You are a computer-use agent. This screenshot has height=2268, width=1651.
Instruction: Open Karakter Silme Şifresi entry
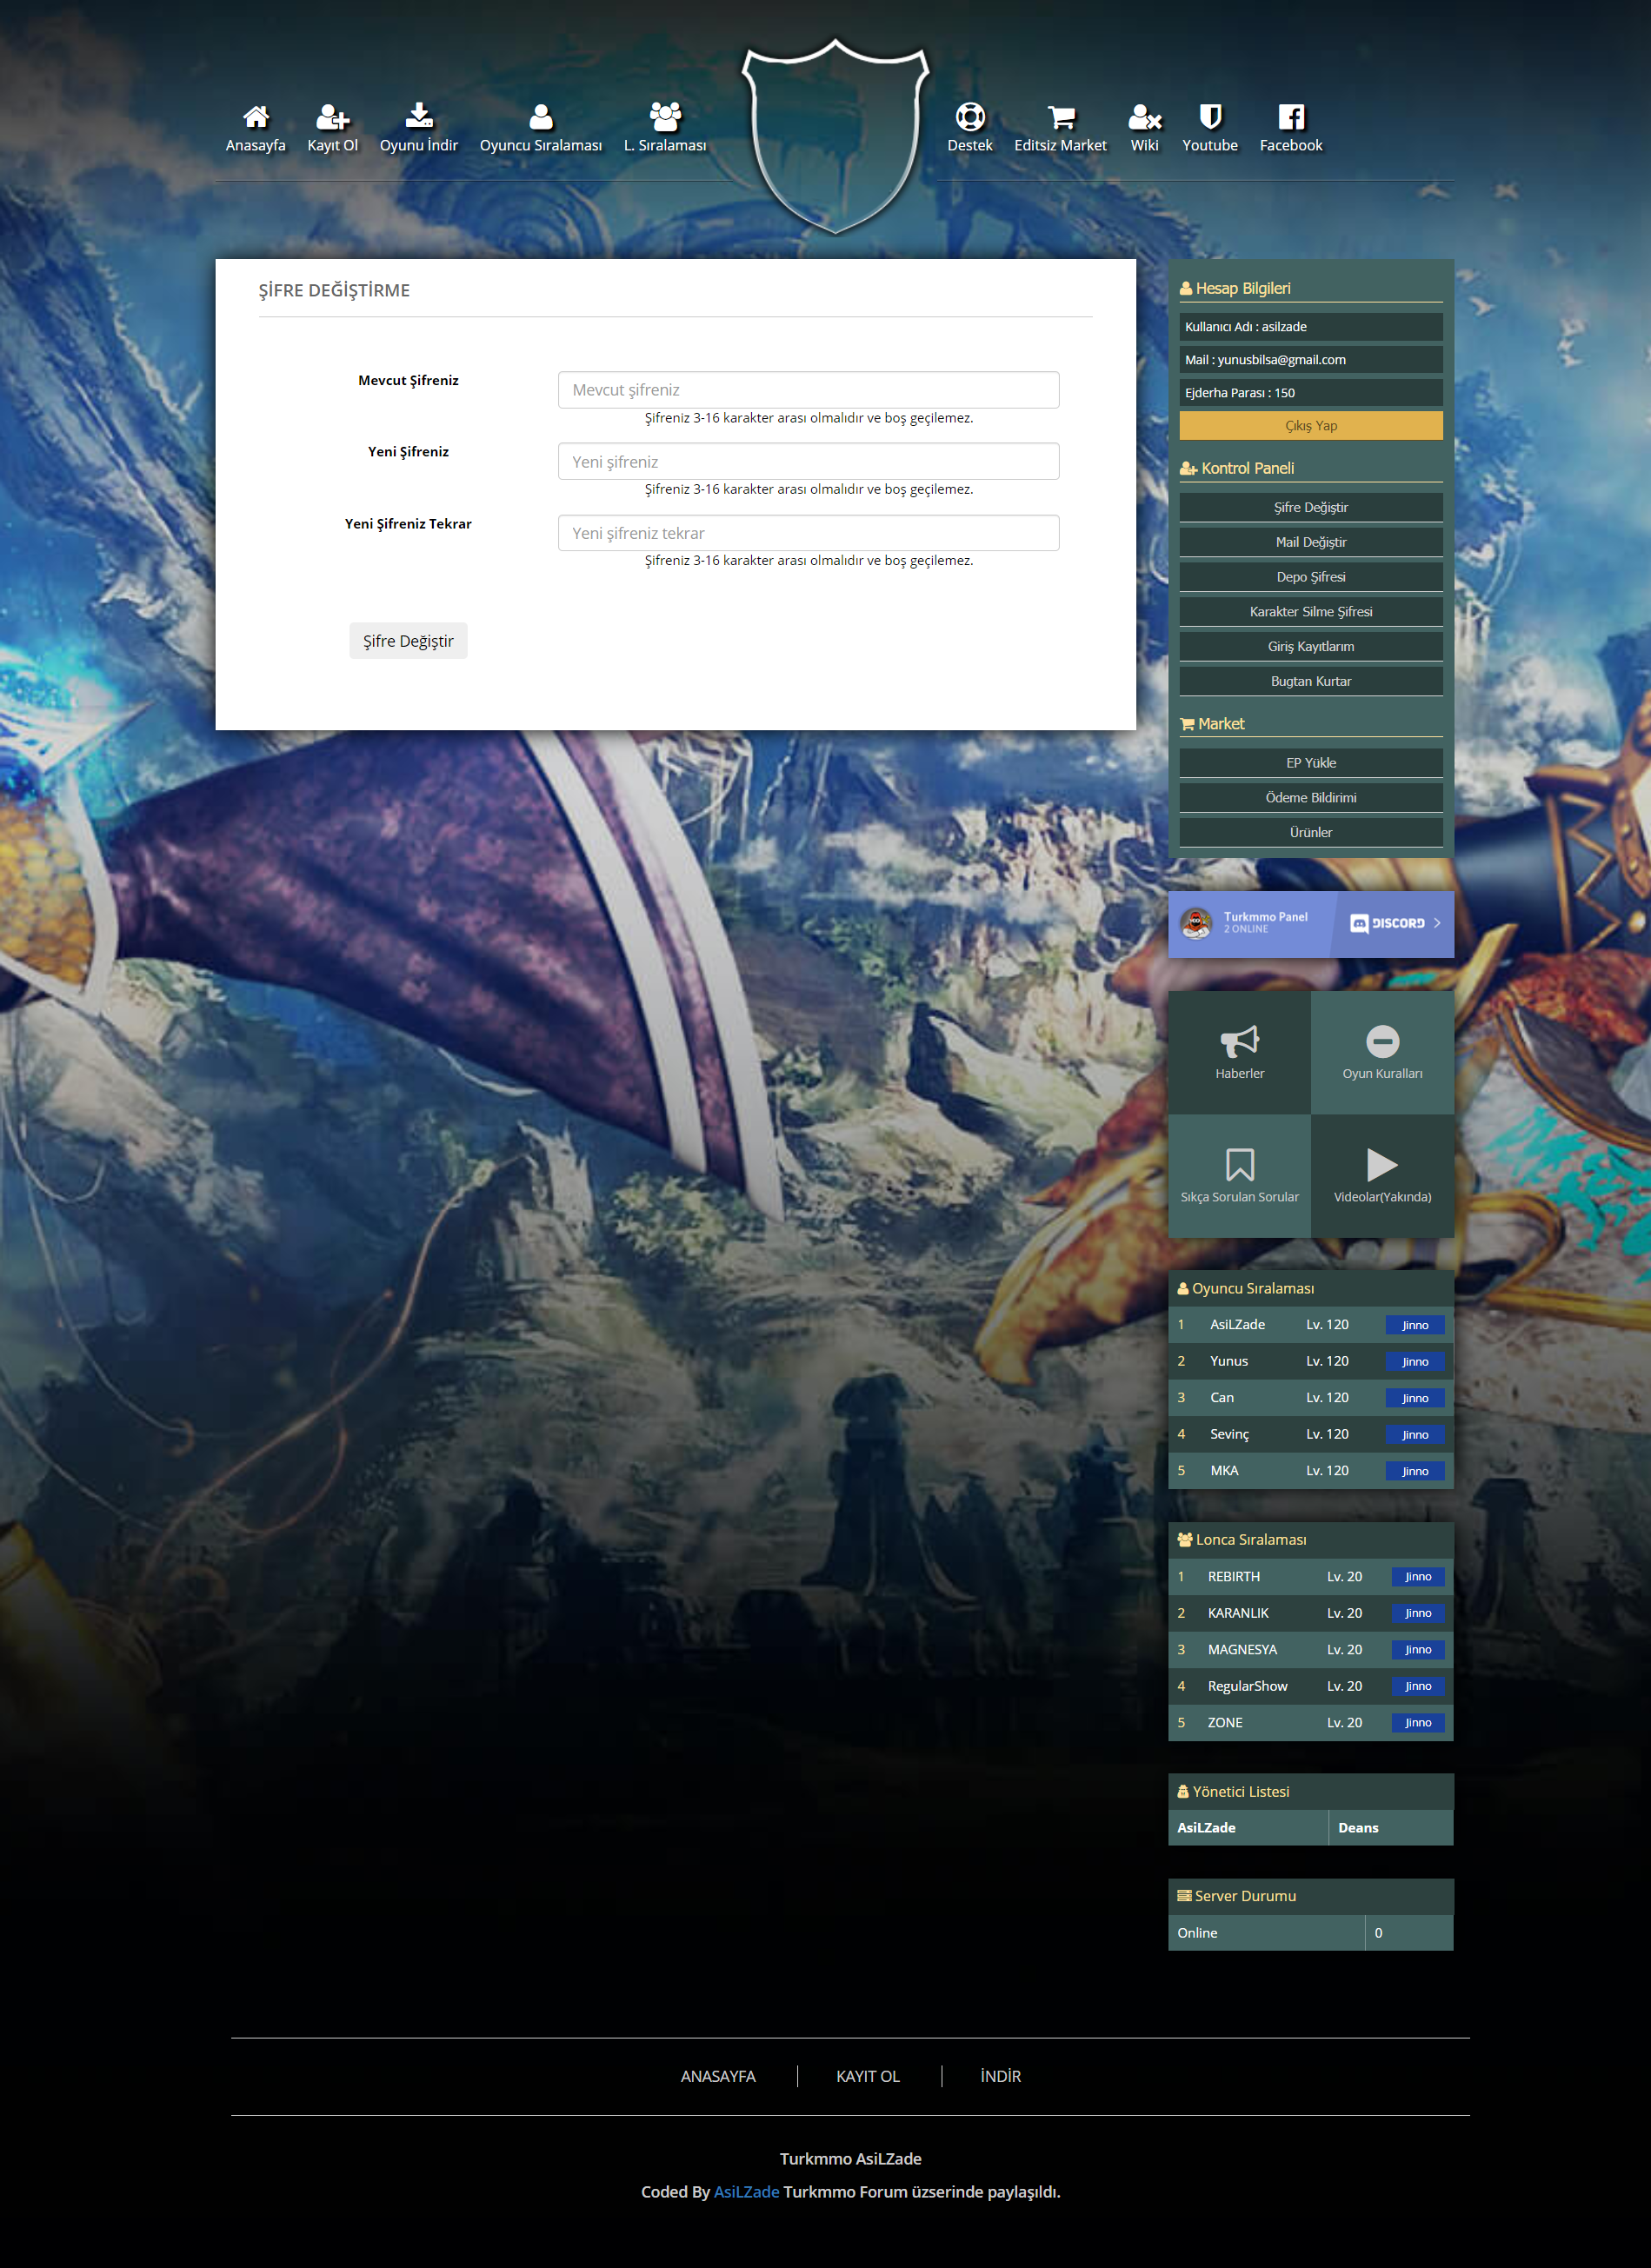pyautogui.click(x=1311, y=611)
